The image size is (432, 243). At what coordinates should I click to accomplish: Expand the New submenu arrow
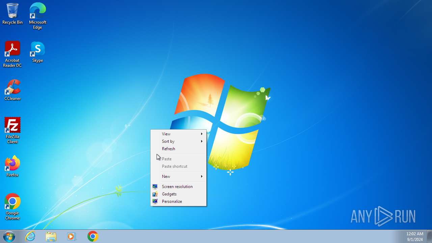(x=202, y=177)
